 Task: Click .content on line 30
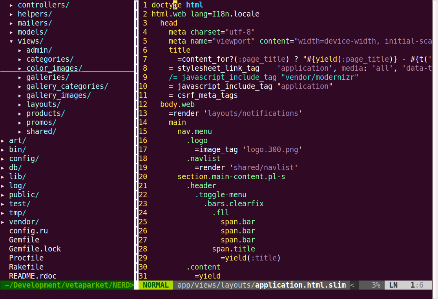[203, 267]
